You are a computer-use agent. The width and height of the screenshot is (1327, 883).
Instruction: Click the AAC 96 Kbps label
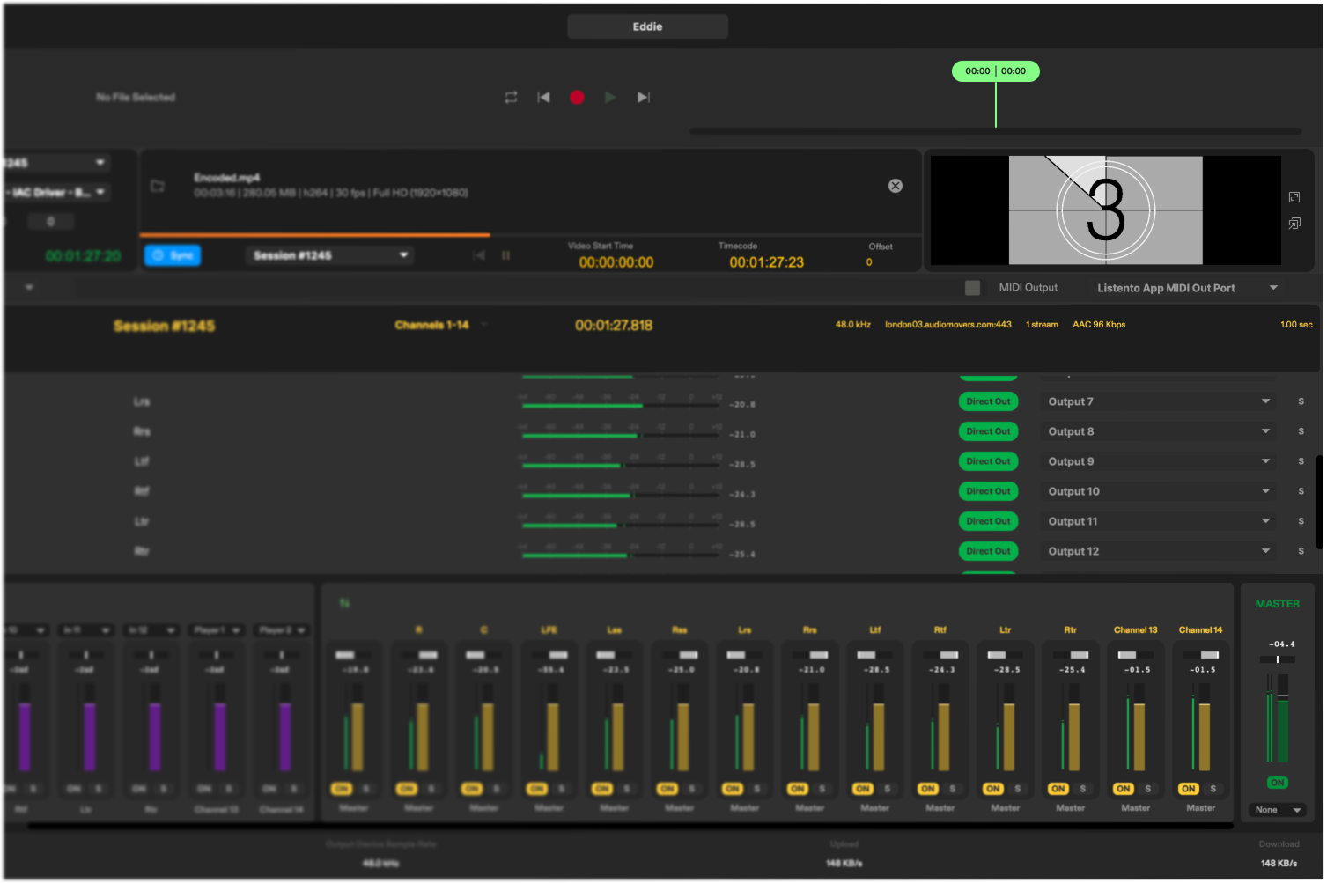click(x=1099, y=325)
